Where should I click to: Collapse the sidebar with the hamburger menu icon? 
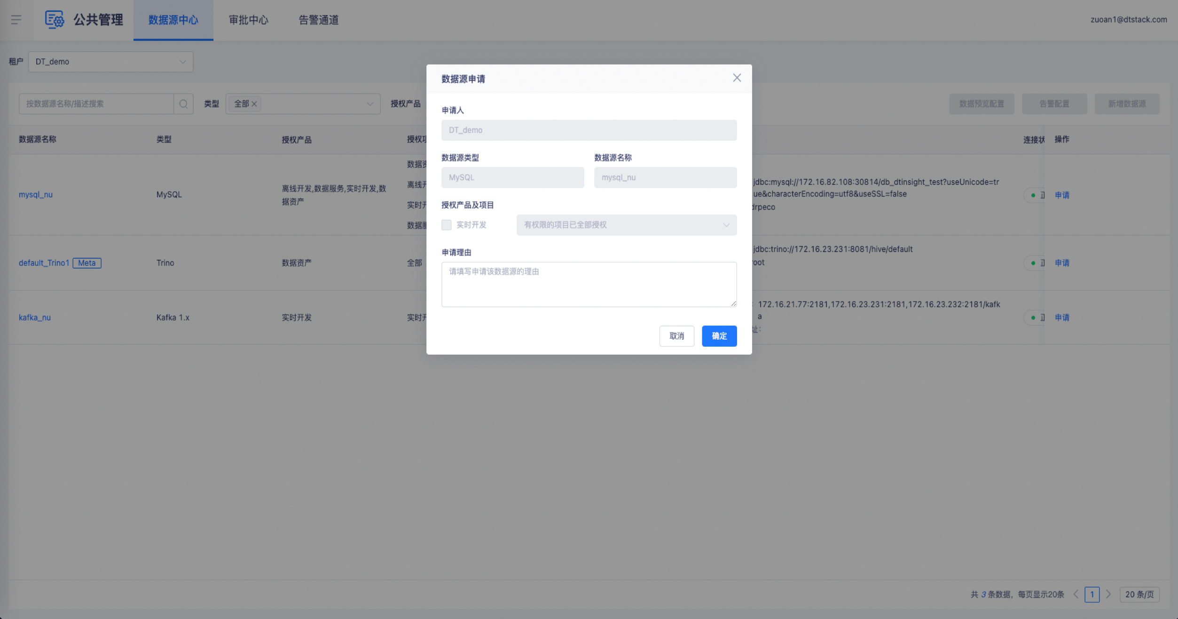16,20
